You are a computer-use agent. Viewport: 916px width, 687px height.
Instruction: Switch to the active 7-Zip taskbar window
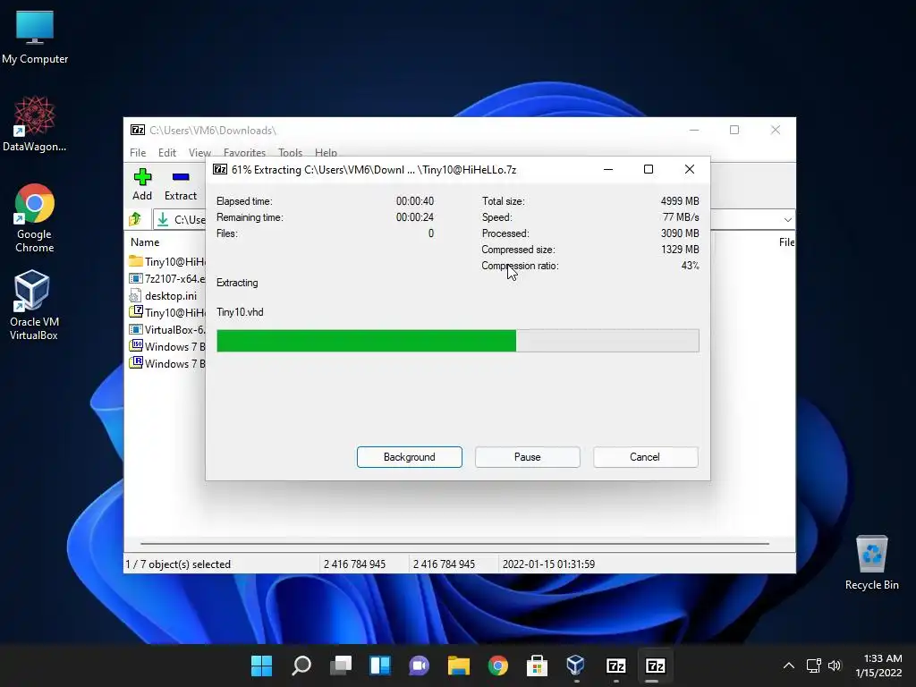pos(655,666)
